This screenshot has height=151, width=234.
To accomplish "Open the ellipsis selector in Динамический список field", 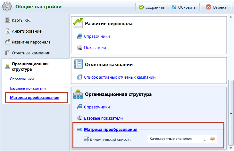I will [x=205, y=140].
